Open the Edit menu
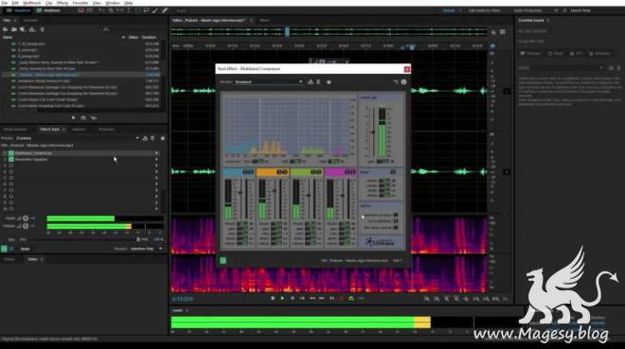Image resolution: width=625 pixels, height=349 pixels. (x=15, y=3)
